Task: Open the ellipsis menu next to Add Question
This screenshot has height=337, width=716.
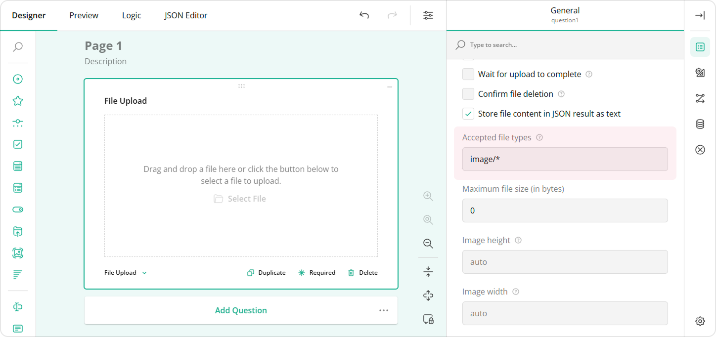Action: [x=384, y=310]
